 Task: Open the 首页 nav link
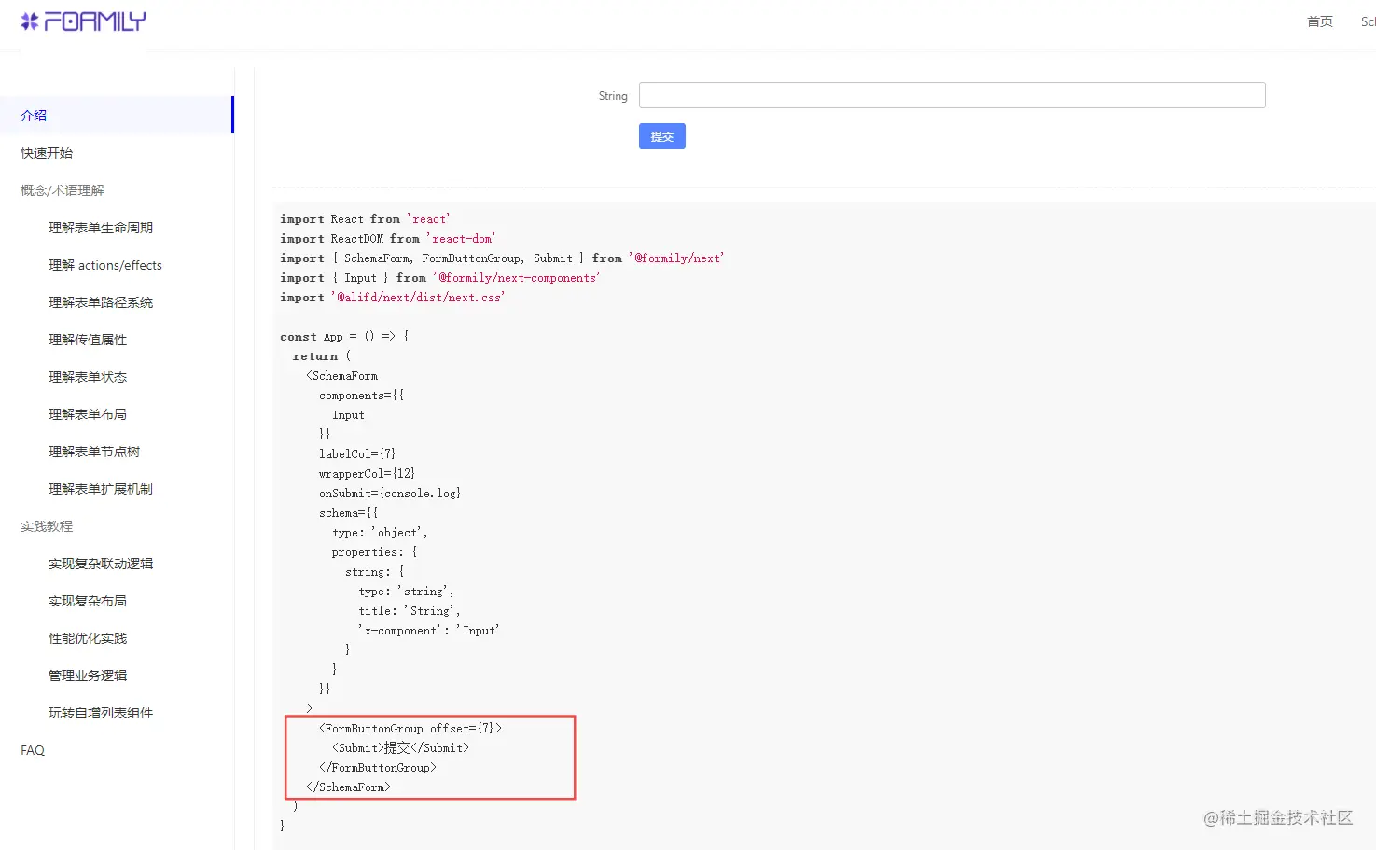[1319, 21]
